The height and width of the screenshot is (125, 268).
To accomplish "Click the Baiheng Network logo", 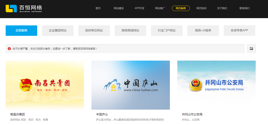I will coord(24,9).
